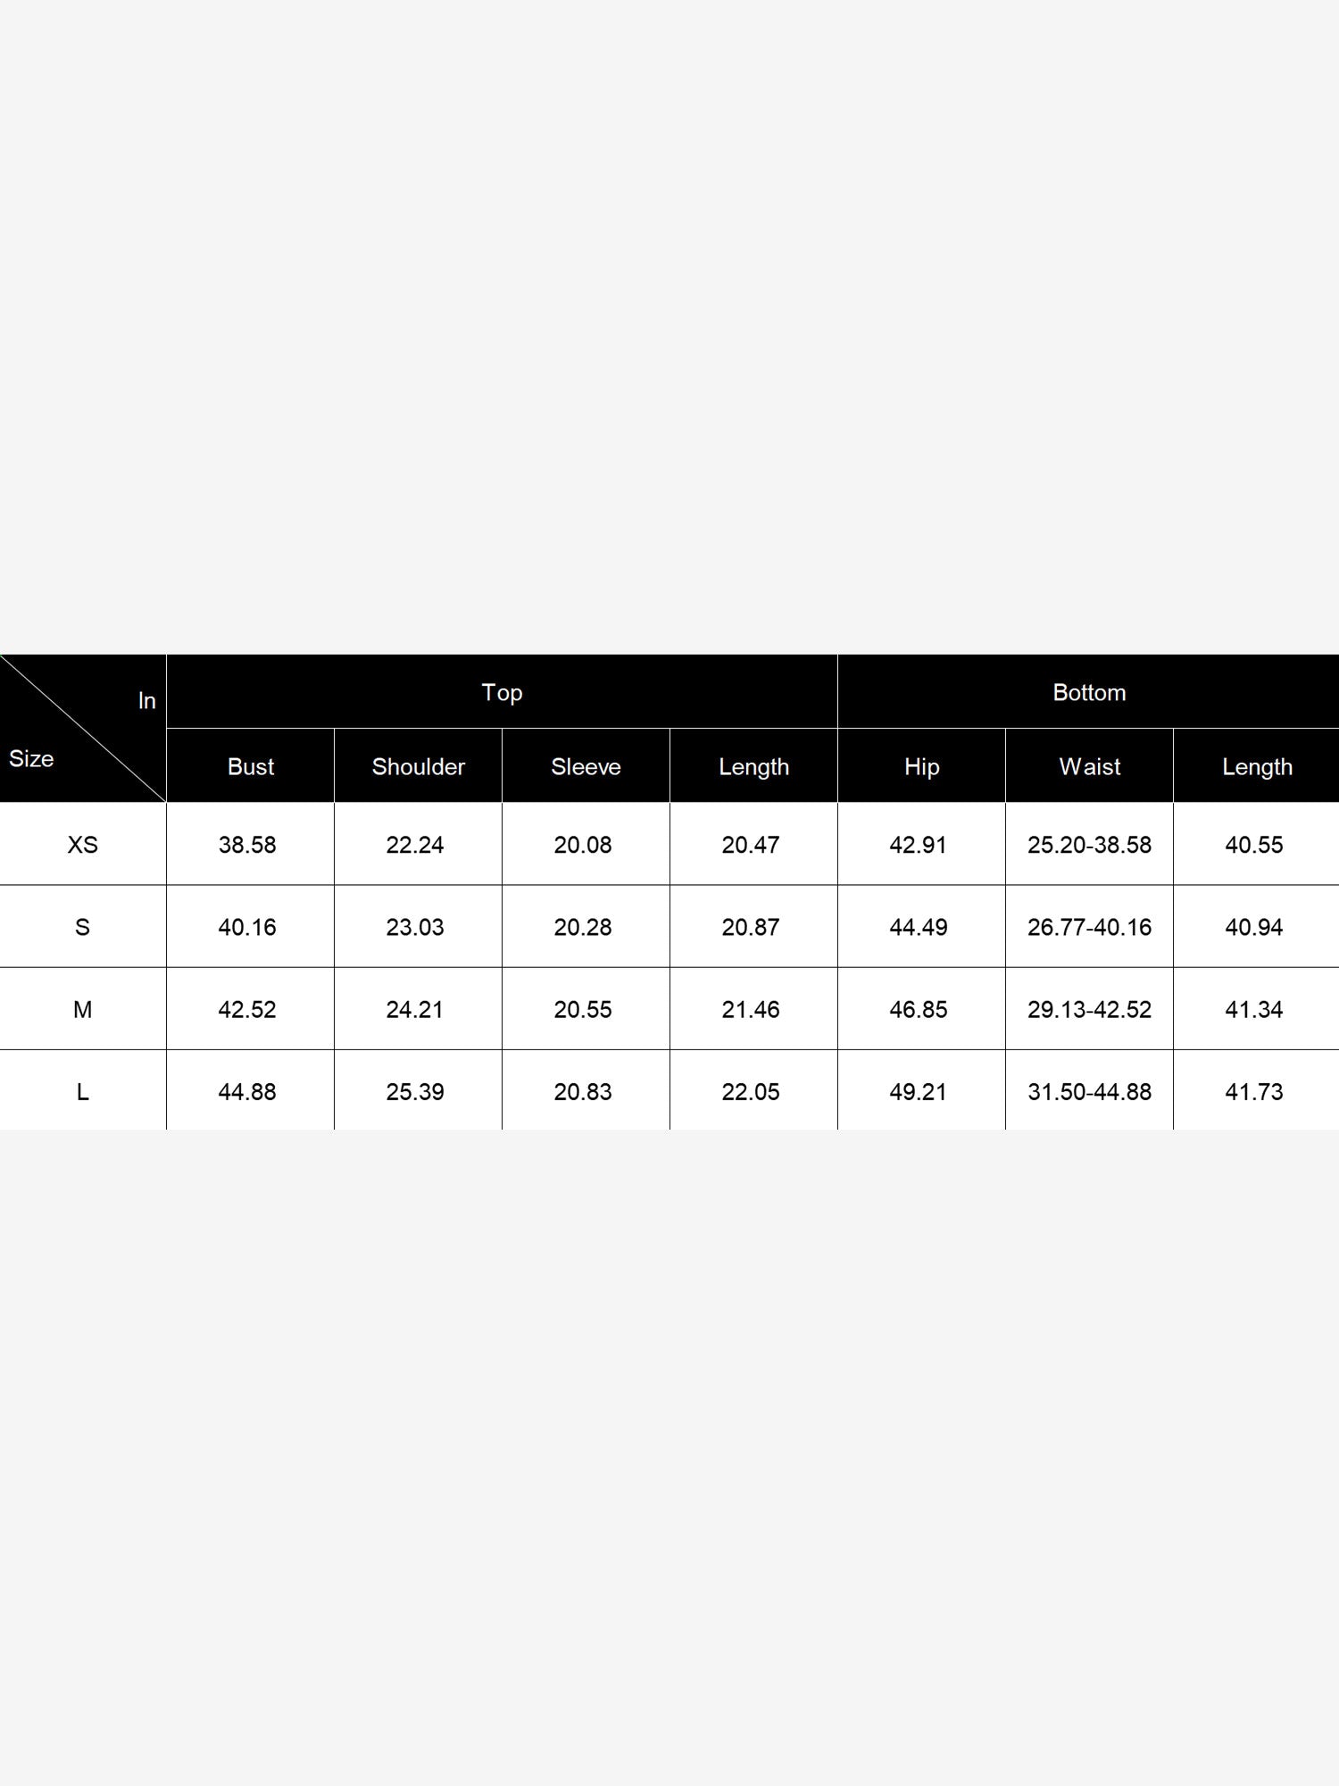The height and width of the screenshot is (1786, 1339).
Task: Select the Sleeve column header
Action: click(586, 766)
